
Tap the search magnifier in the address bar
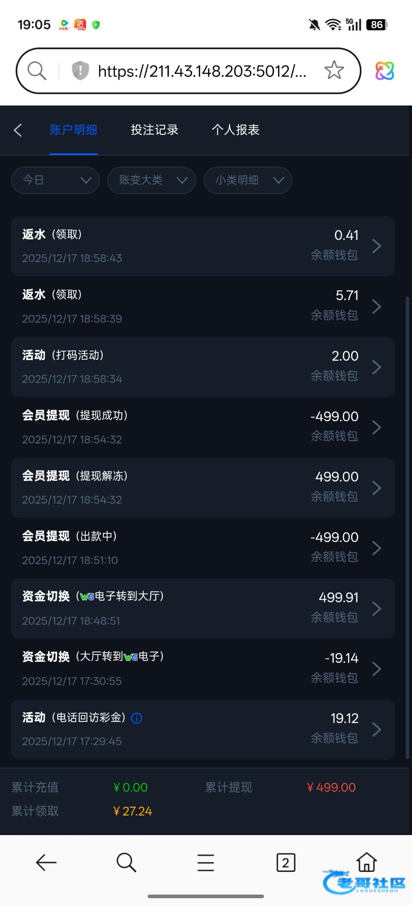click(37, 71)
